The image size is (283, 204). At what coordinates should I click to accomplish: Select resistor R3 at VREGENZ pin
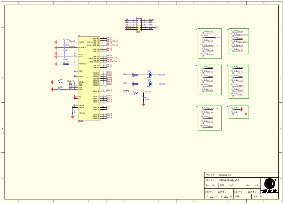point(66,64)
